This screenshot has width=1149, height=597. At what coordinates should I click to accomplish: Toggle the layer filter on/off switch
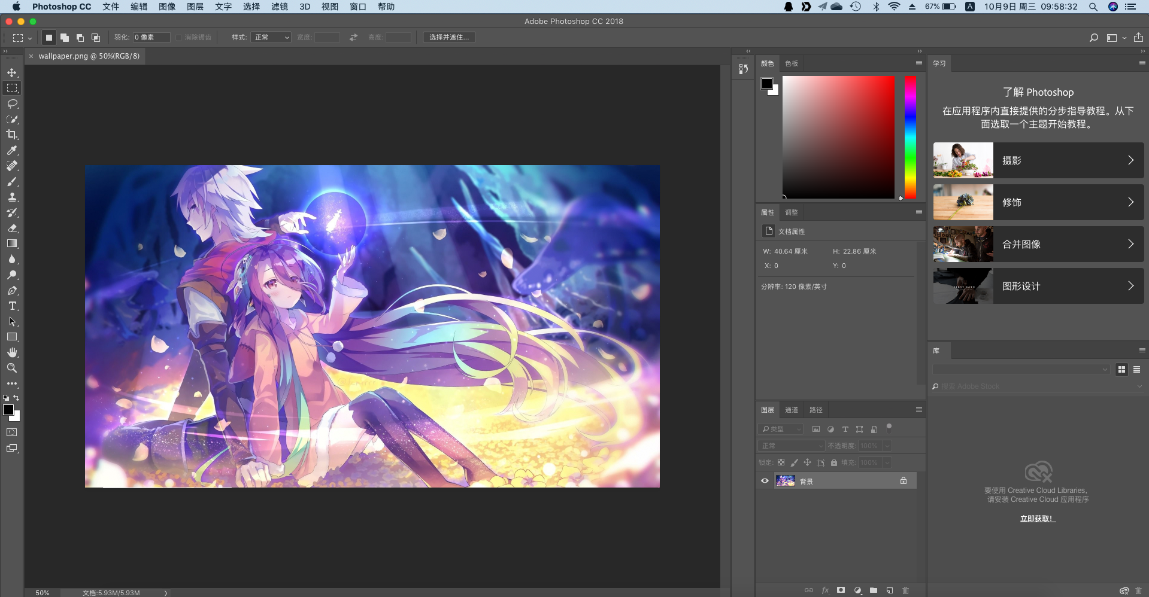click(x=889, y=428)
